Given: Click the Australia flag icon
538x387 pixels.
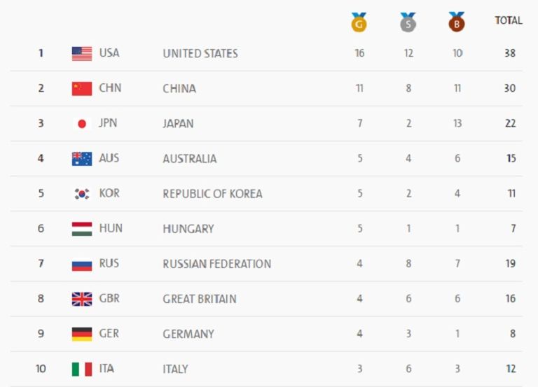Looking at the screenshot, I should [82, 159].
